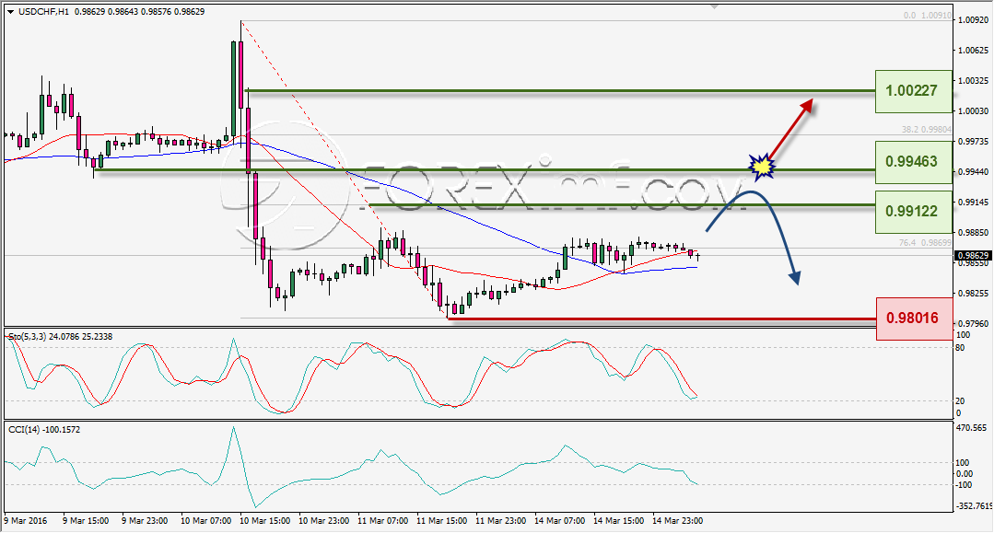This screenshot has width=994, height=533.
Task: Click price axis value 0.99145
Action: coord(973,203)
